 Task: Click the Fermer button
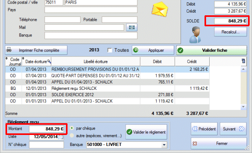(219, 143)
